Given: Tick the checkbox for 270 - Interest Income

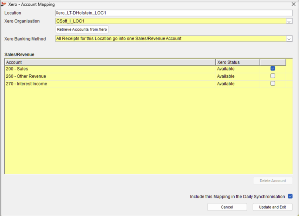Looking at the screenshot, I should 273,83.
